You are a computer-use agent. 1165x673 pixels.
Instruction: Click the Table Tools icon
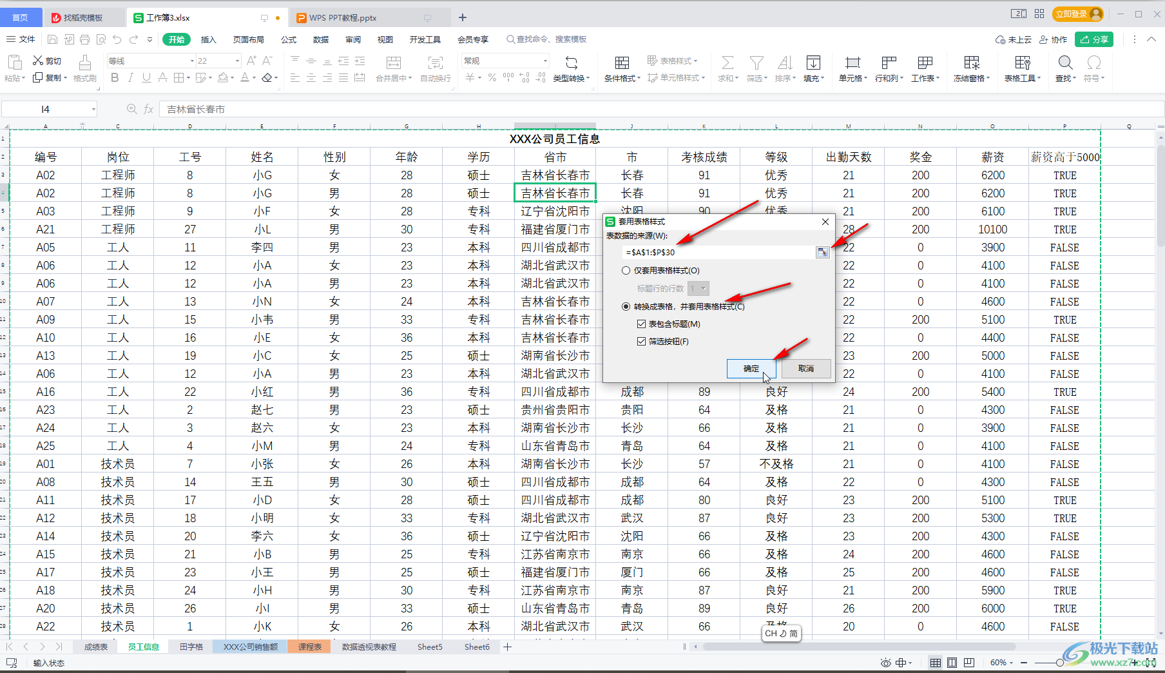1023,63
